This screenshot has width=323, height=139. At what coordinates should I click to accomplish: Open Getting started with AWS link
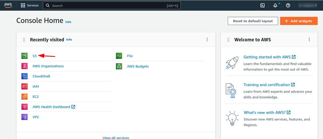click(x=269, y=57)
